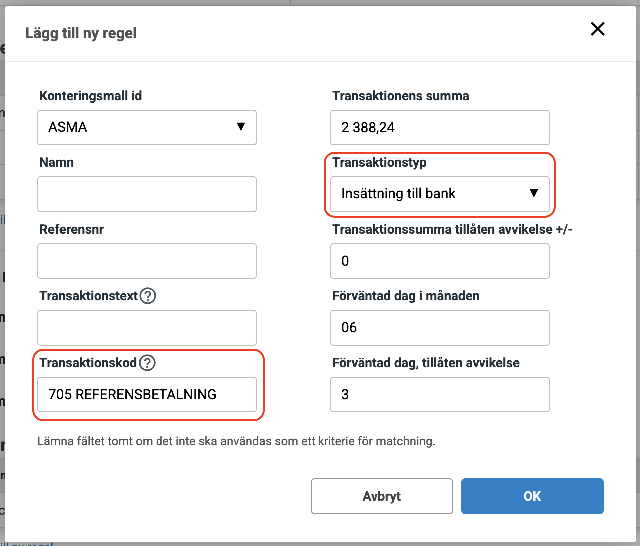Click the hint text about leaving field empty
This screenshot has width=640, height=546.
[236, 441]
